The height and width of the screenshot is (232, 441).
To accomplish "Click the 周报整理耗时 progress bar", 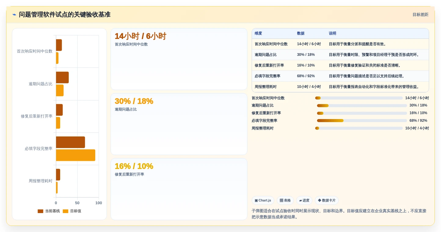I will [x=359, y=128].
